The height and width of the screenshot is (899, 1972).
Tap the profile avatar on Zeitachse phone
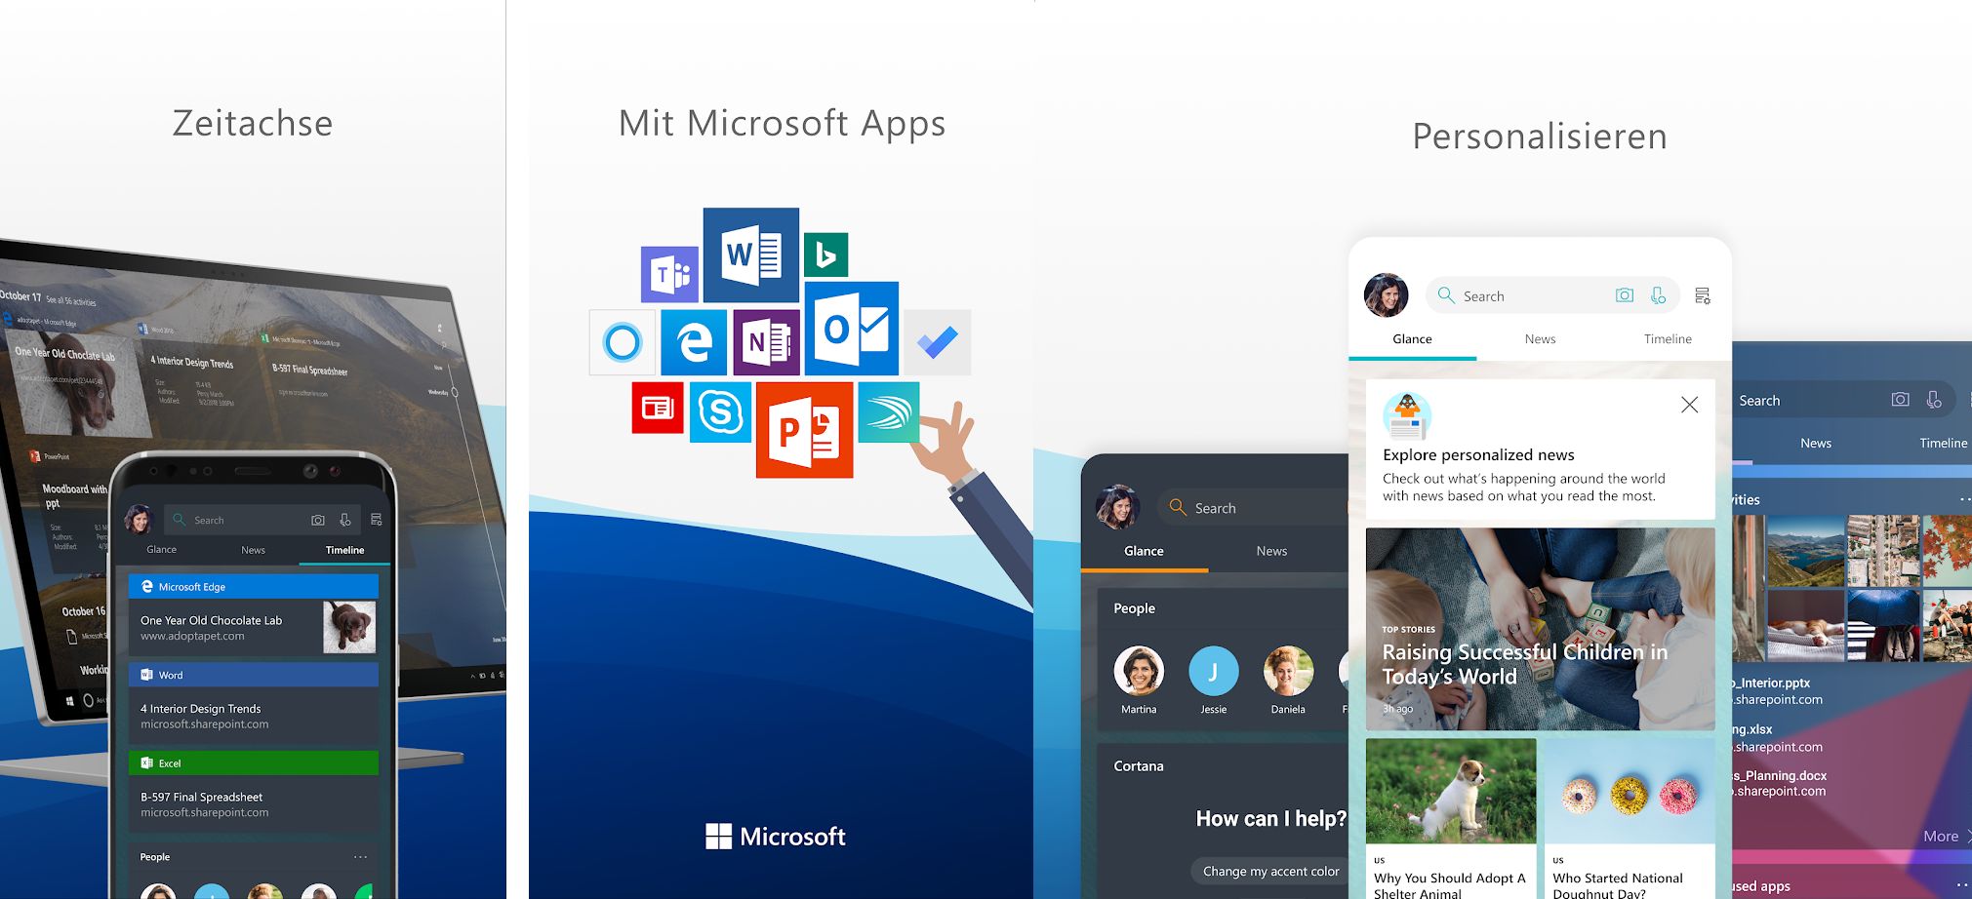click(x=139, y=519)
